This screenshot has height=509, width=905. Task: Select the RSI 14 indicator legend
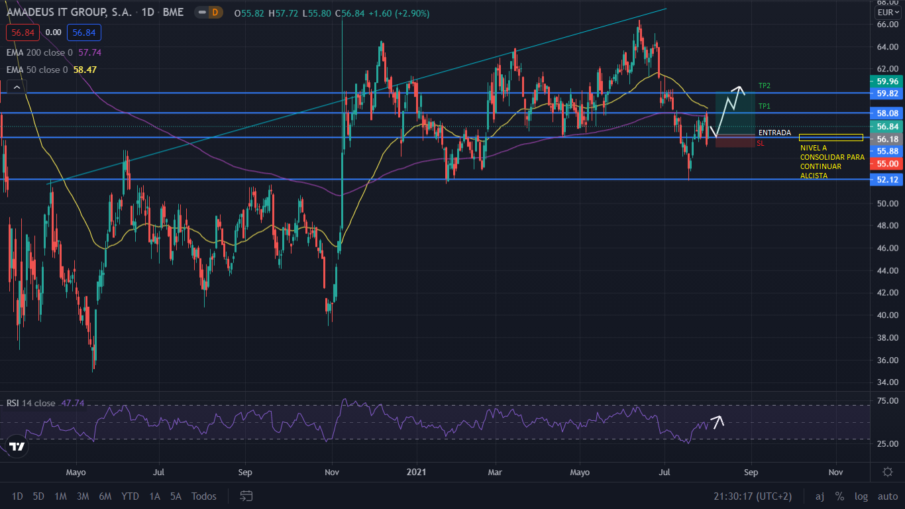(31, 403)
